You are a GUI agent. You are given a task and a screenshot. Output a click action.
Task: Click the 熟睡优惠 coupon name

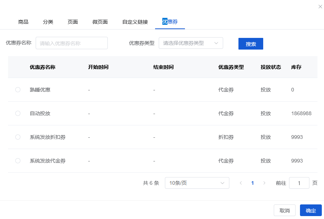40,90
